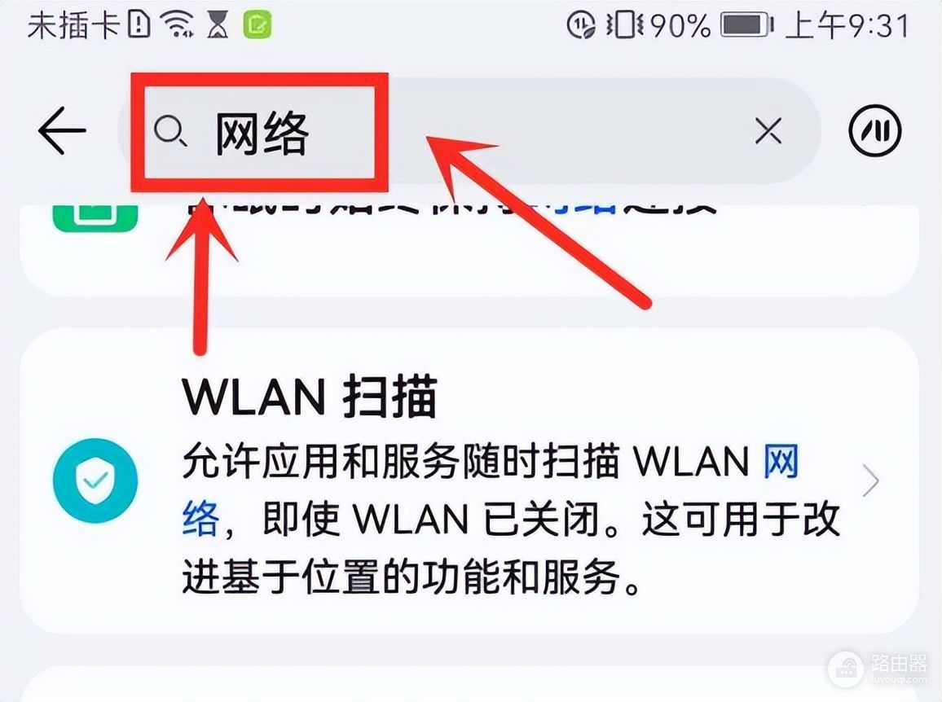Viewport: 942px width, 702px height.
Task: Tap the vibrate mode status icon
Action: (x=625, y=26)
